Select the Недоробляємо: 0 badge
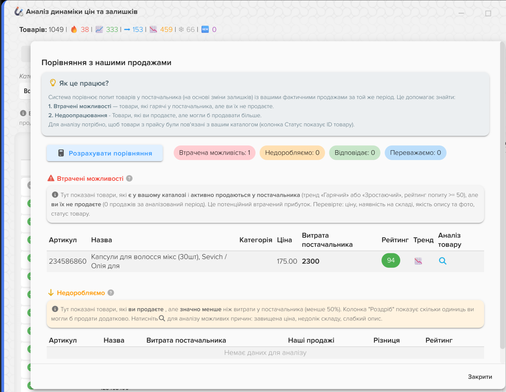Screen dimensions: 506x392 (292, 153)
